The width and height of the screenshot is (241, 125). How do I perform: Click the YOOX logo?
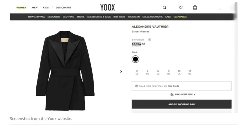108,7
